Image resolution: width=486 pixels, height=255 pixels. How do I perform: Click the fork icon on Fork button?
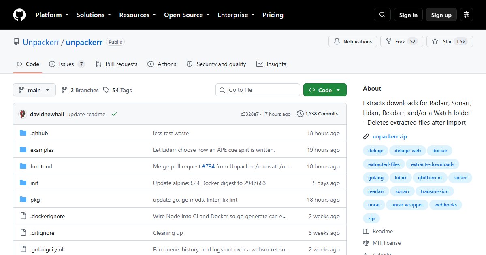pos(389,41)
